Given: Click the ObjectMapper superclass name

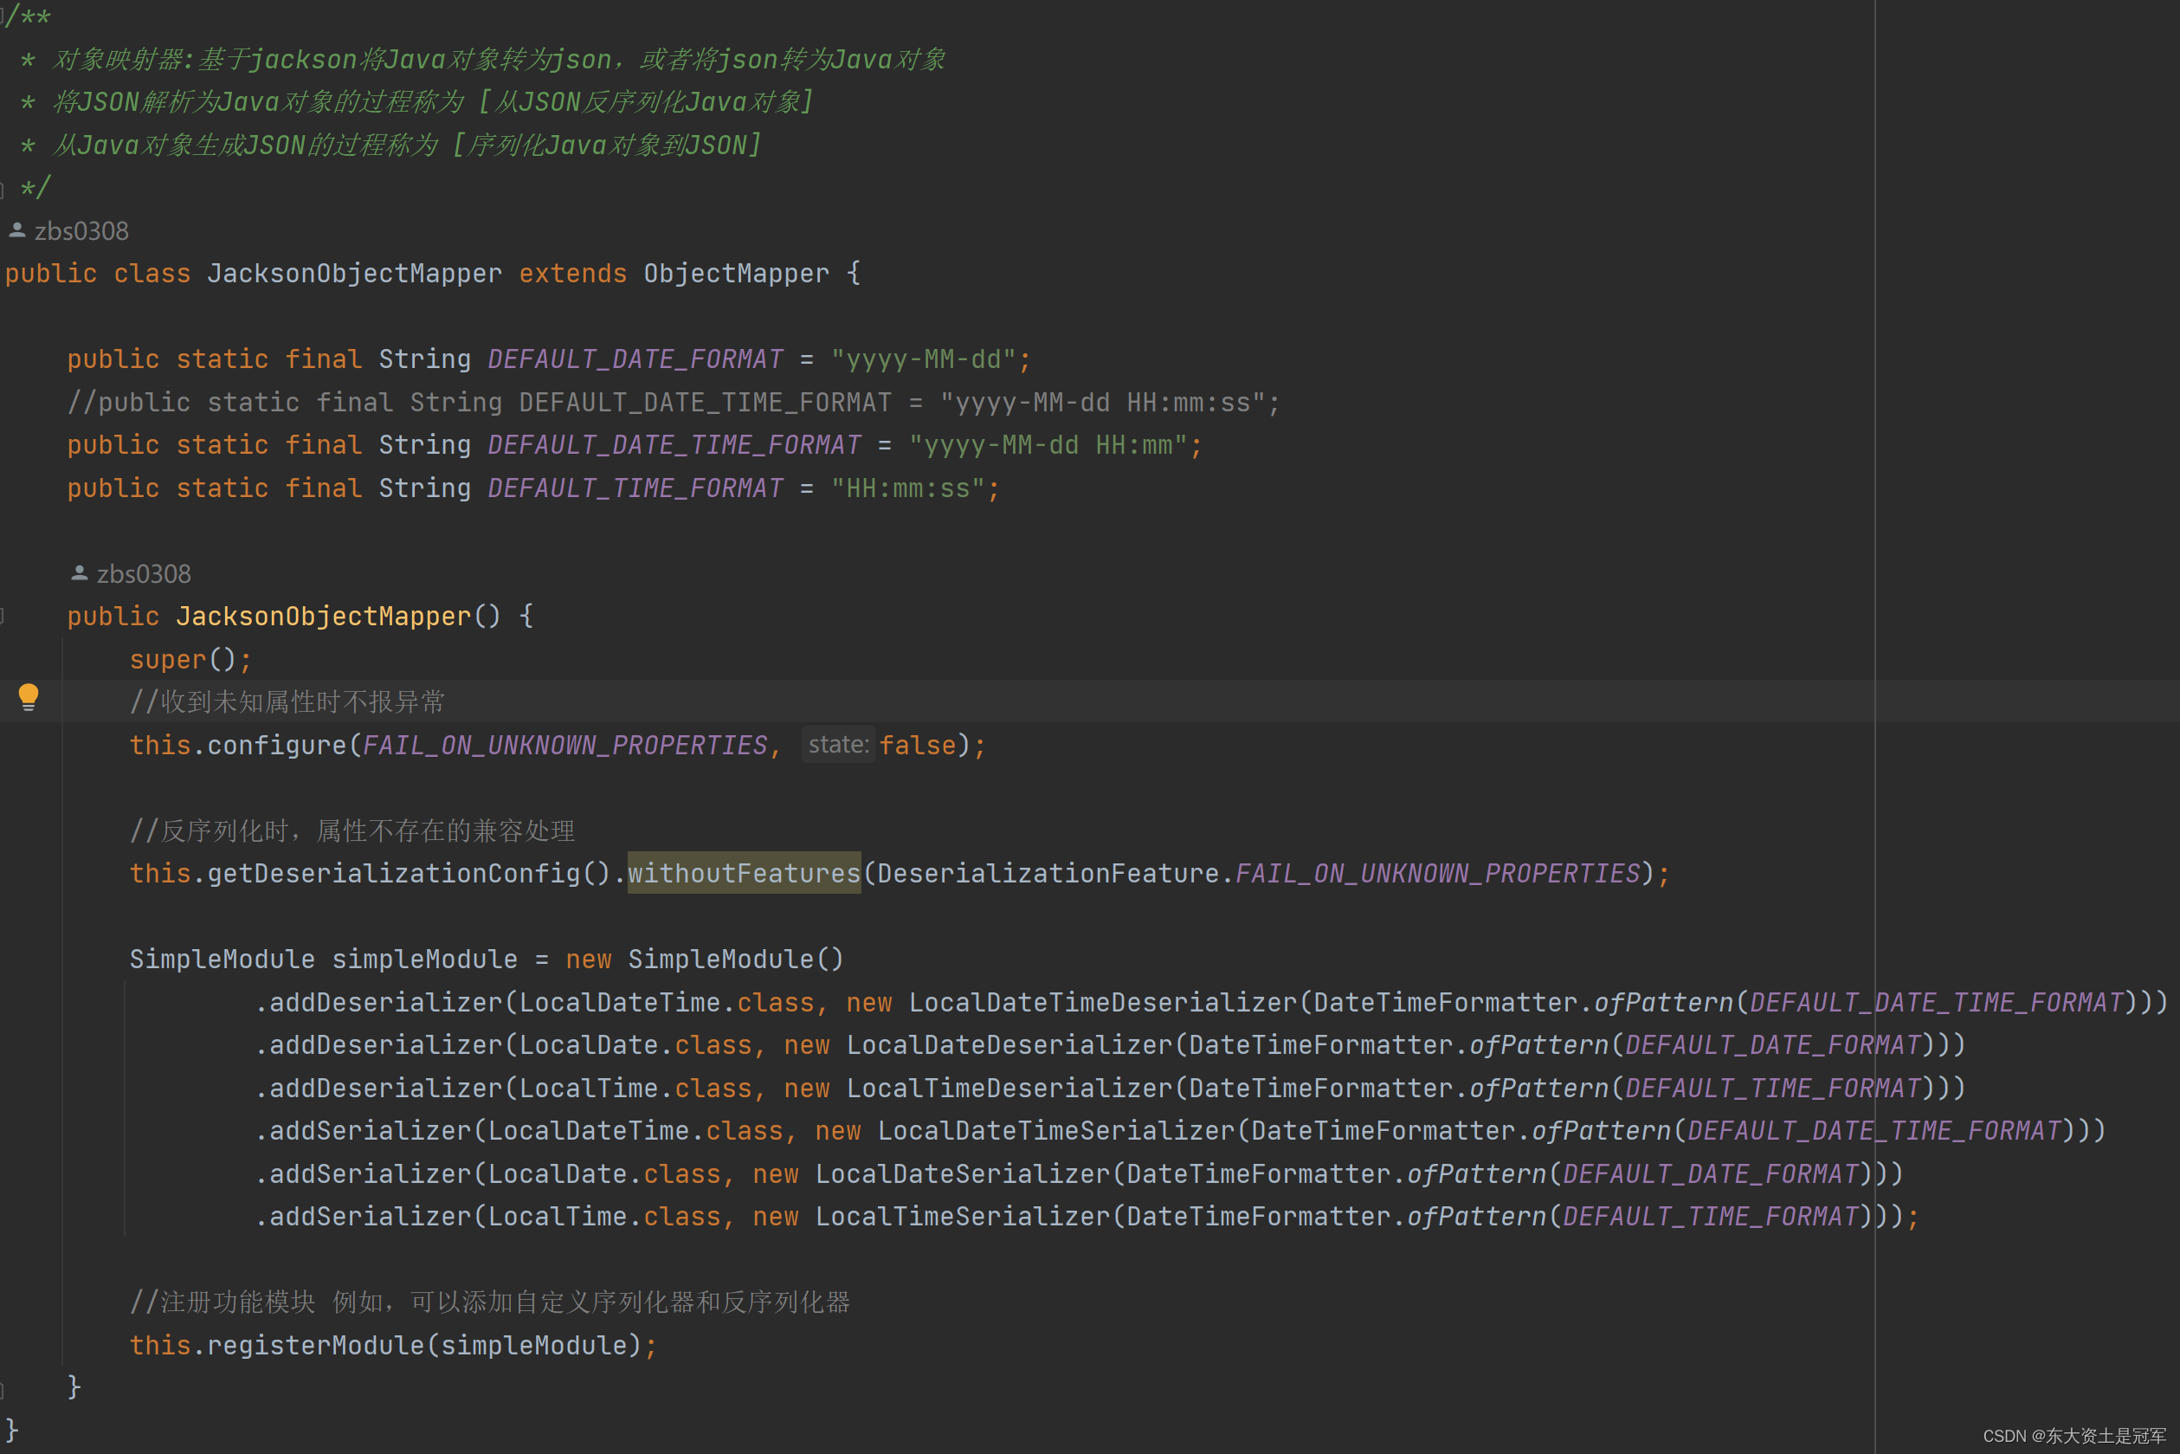Looking at the screenshot, I should tap(736, 274).
